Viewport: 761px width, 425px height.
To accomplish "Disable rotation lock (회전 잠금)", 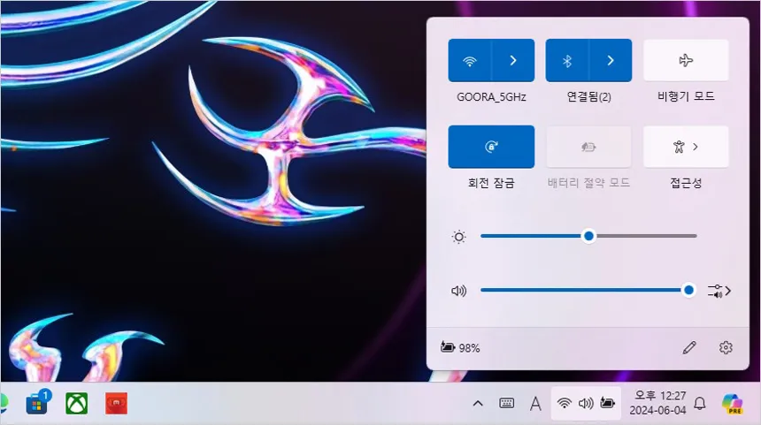I will [x=491, y=147].
